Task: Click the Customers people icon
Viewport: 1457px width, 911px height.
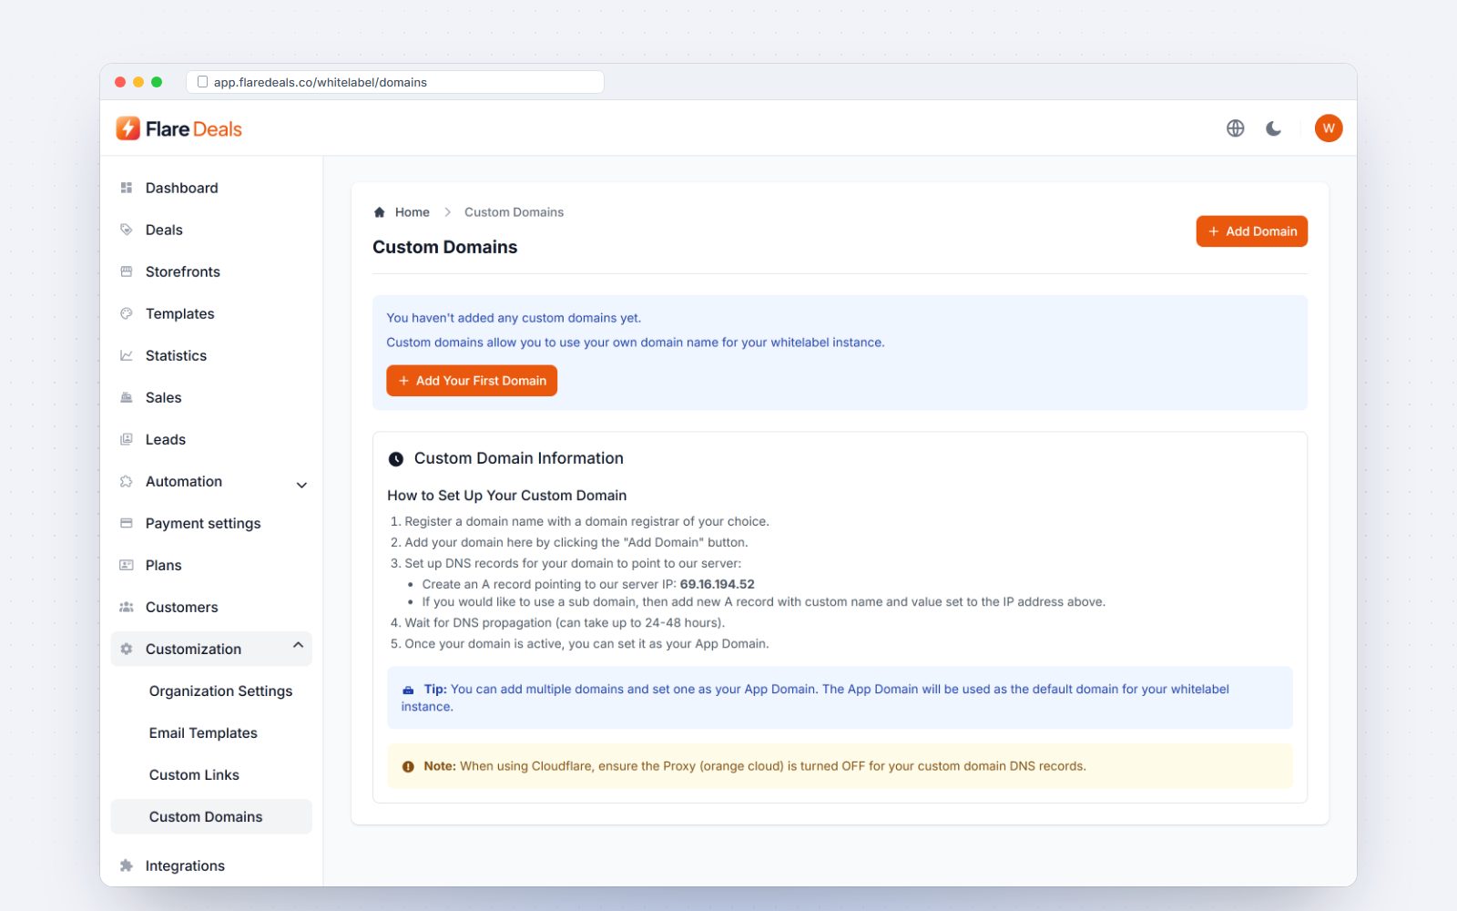Action: click(x=127, y=607)
